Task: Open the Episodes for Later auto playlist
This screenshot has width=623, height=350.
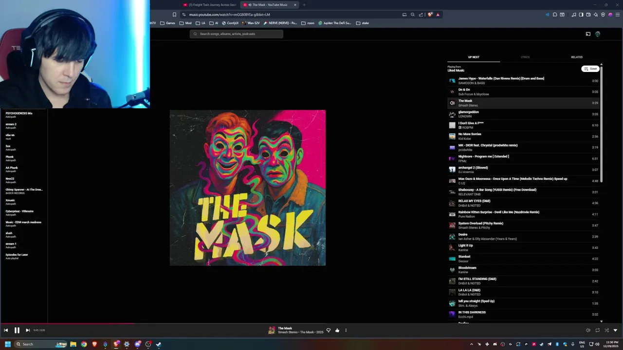Action: coord(17,255)
